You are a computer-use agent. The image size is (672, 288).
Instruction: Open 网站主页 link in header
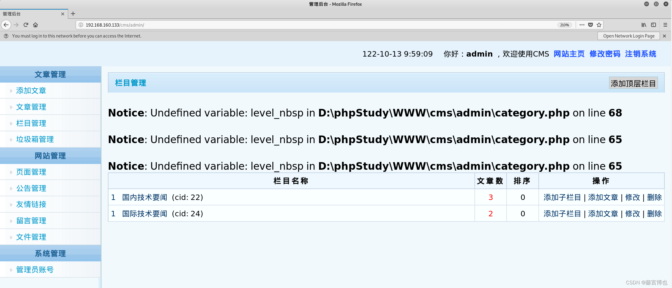click(x=569, y=54)
